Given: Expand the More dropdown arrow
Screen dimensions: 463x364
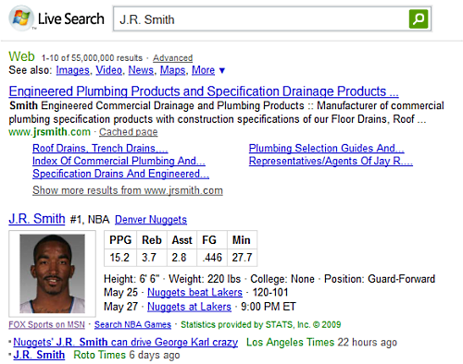Looking at the screenshot, I should click(222, 71).
